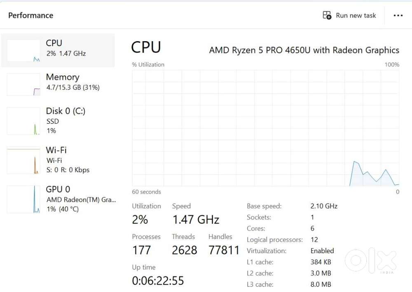Click the Speed 1.47 GHz reading
Image resolution: width=412 pixels, height=292 pixels.
[196, 219]
